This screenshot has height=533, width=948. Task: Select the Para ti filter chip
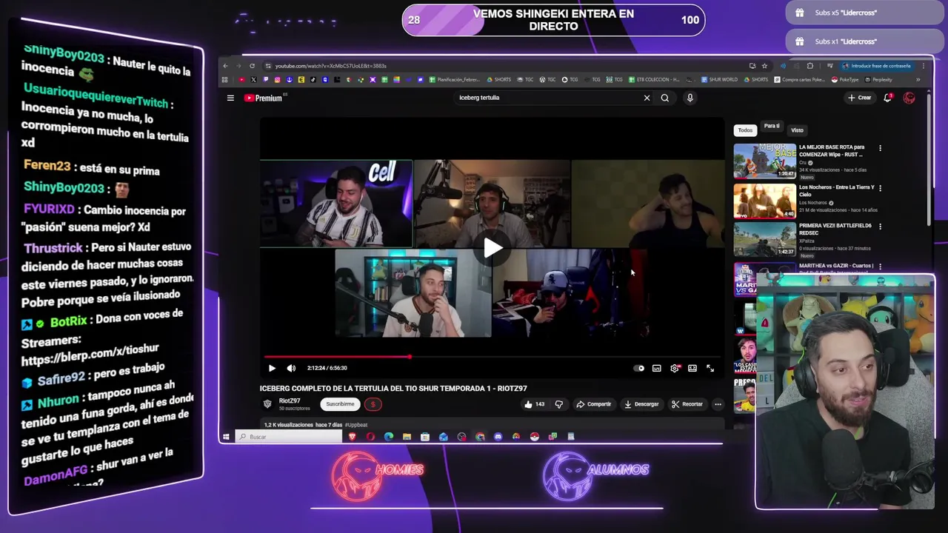[x=772, y=127]
